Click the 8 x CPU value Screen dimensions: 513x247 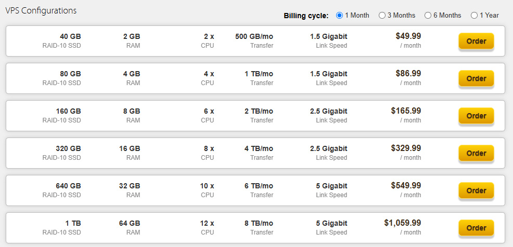(209, 148)
